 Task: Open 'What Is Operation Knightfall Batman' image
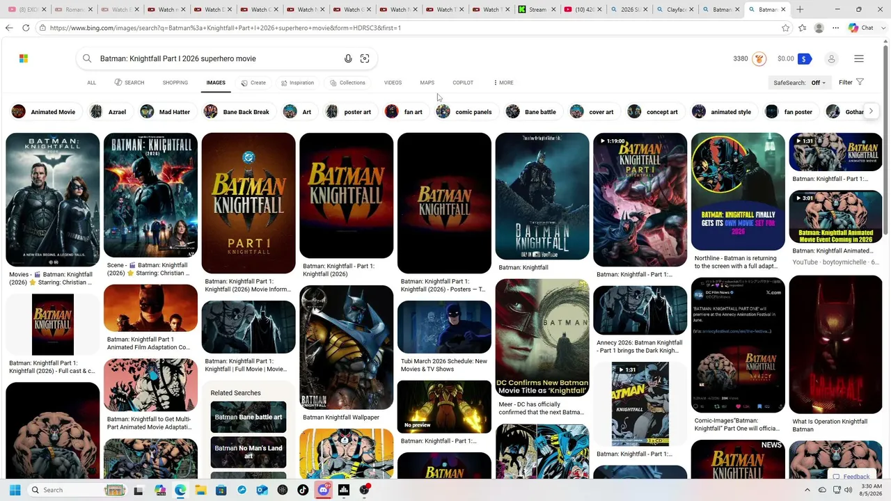[835, 344]
